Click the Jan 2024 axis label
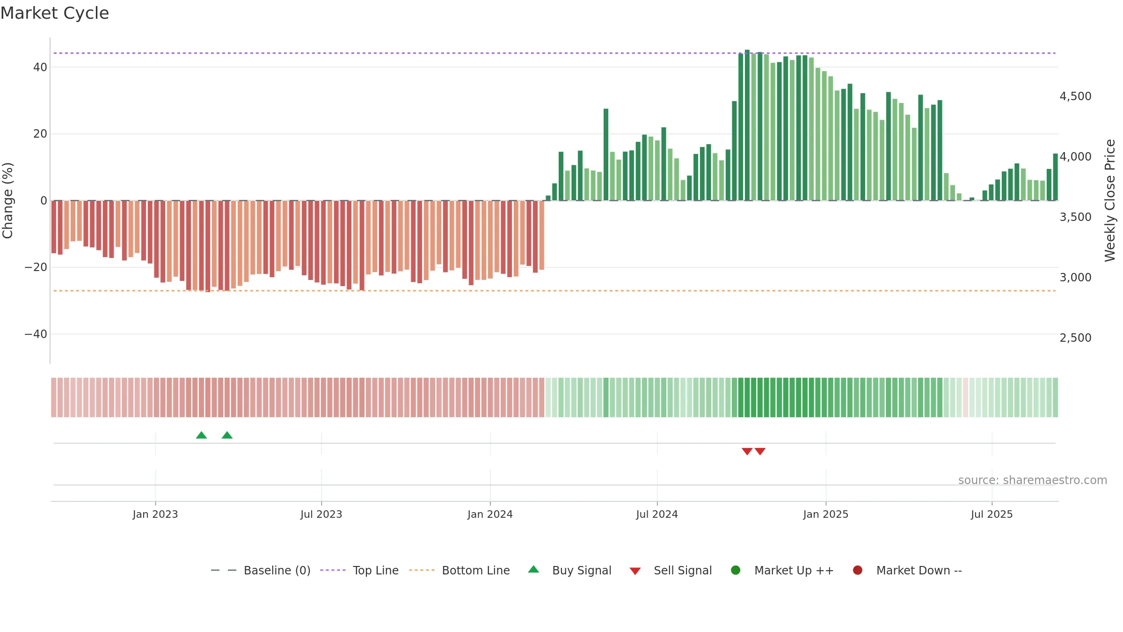Image resolution: width=1123 pixels, height=632 pixels. (x=490, y=514)
